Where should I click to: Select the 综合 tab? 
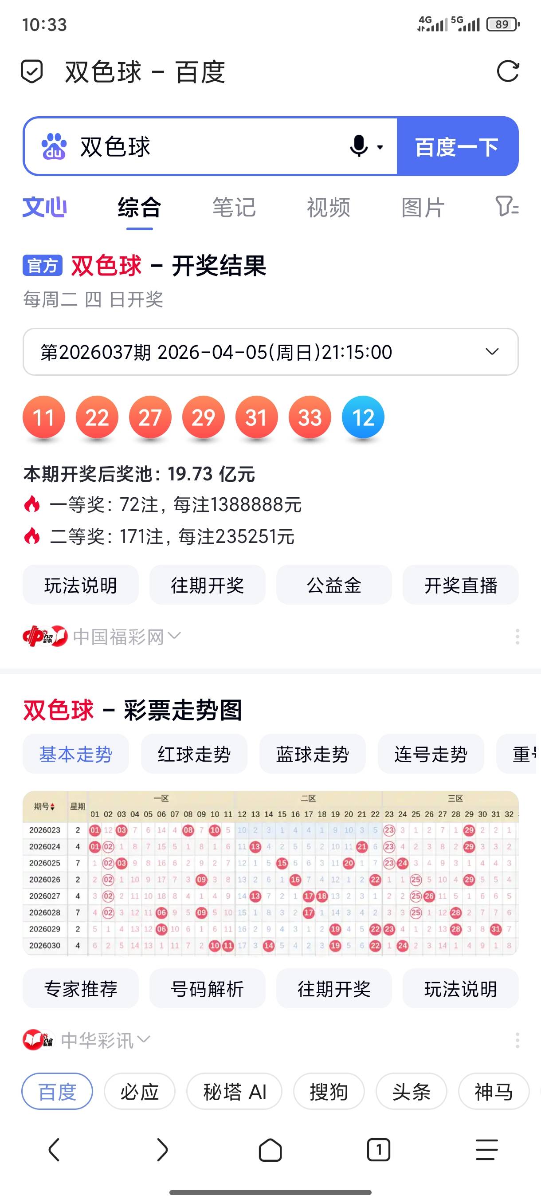(140, 207)
